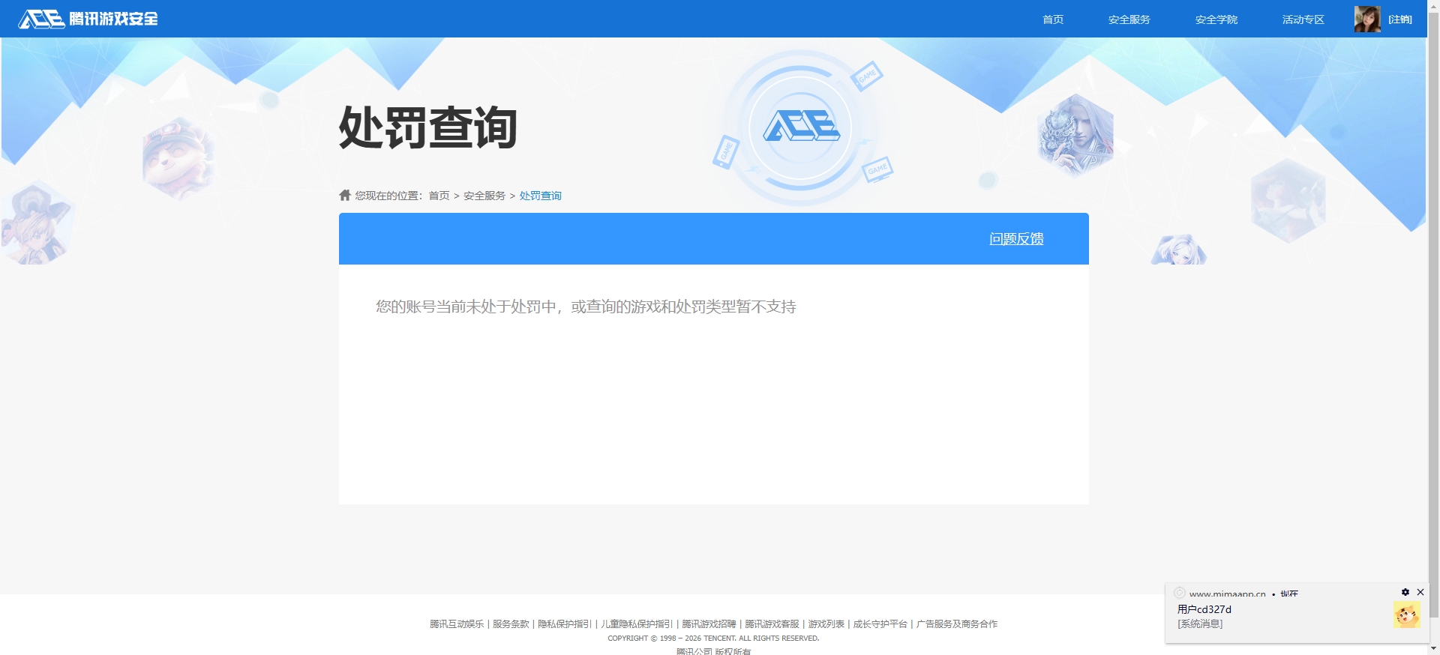This screenshot has width=1440, height=655.
Task: Open 腾讯游戏招聘 footer link
Action: point(709,624)
